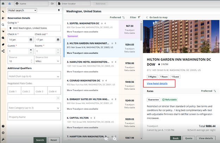This screenshot has height=143, width=220.
Task: Click the Sponsored label
Action: click(x=73, y=36)
